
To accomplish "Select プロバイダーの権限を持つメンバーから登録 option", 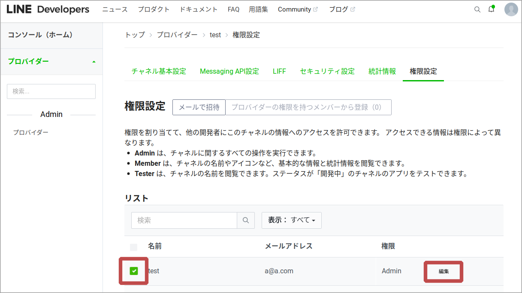I will pos(308,107).
